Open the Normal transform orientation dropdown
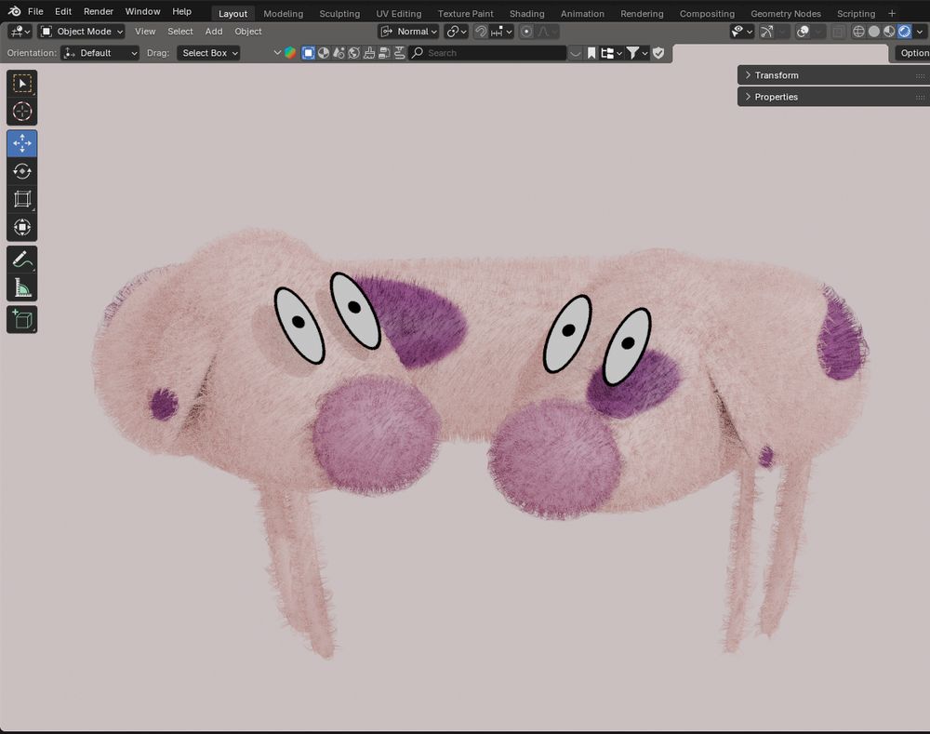 408,32
